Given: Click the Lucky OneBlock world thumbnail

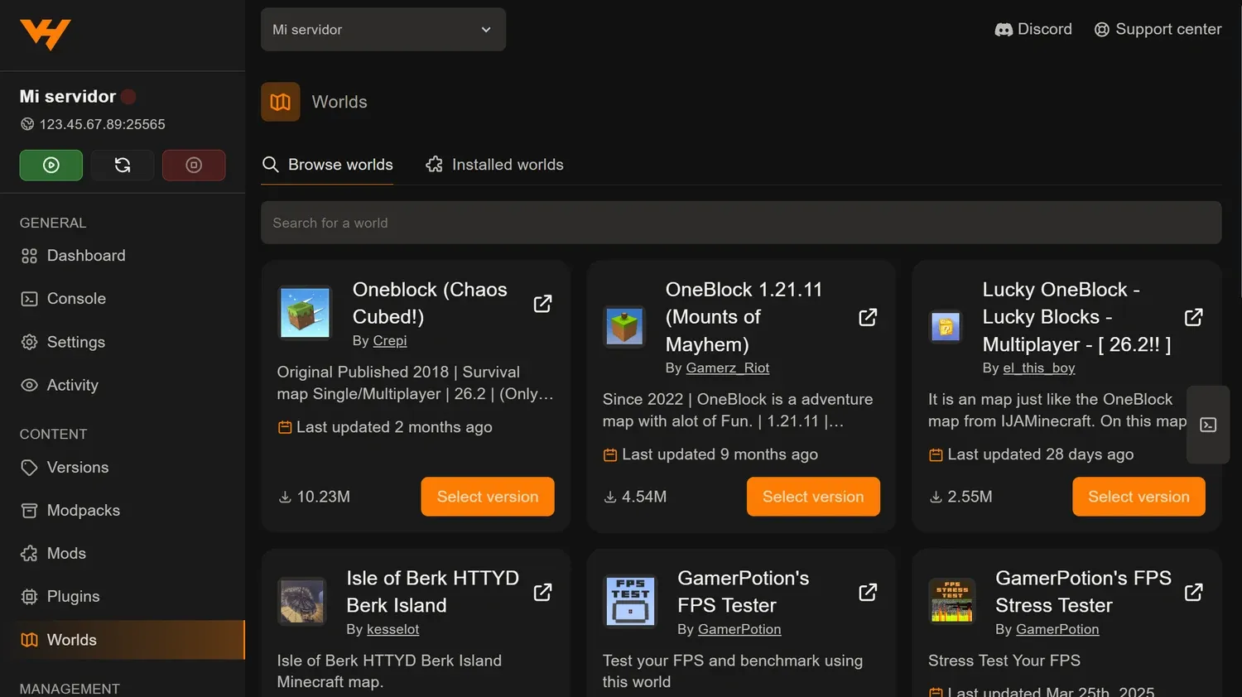Looking at the screenshot, I should click(946, 327).
